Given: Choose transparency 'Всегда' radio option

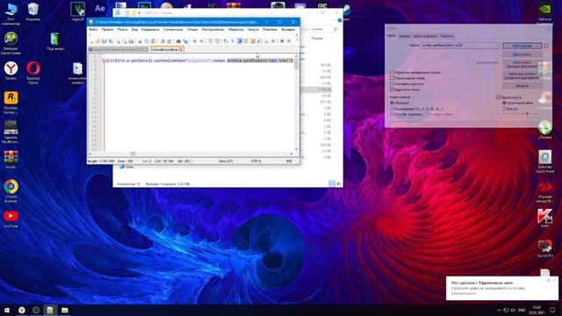Looking at the screenshot, I should 504,109.
